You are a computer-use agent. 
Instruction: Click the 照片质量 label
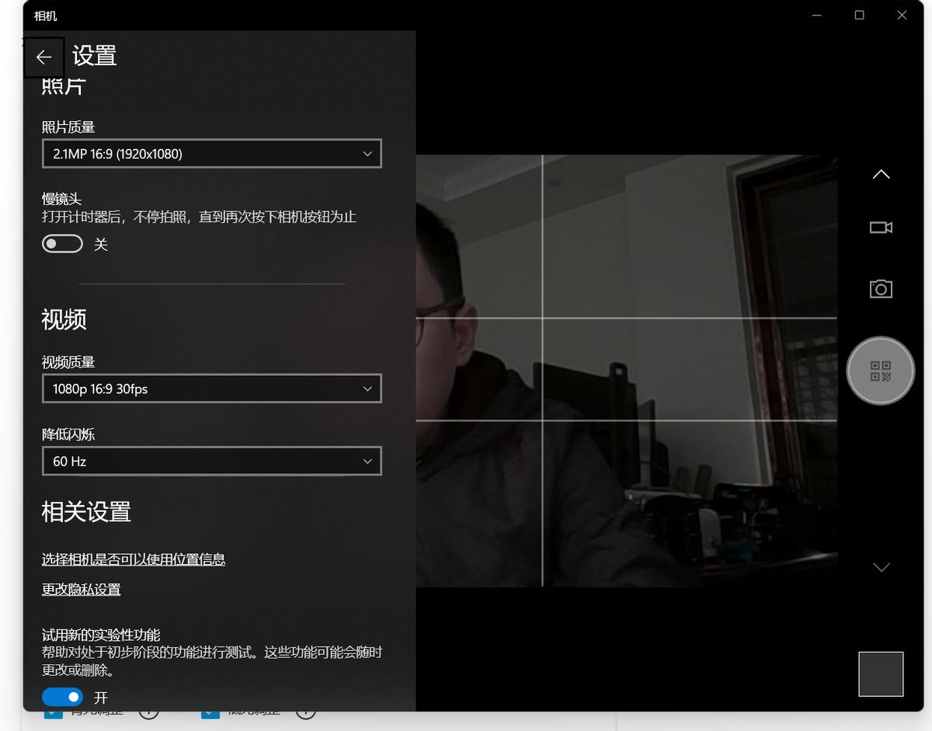tap(68, 127)
